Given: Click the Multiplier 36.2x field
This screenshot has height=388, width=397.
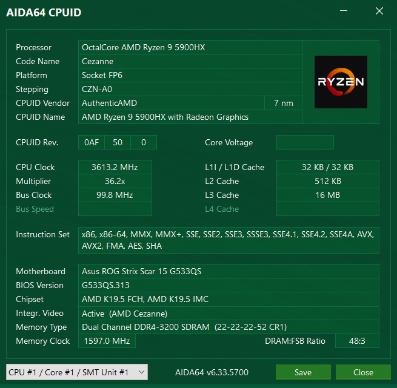Looking at the screenshot, I should (x=115, y=181).
